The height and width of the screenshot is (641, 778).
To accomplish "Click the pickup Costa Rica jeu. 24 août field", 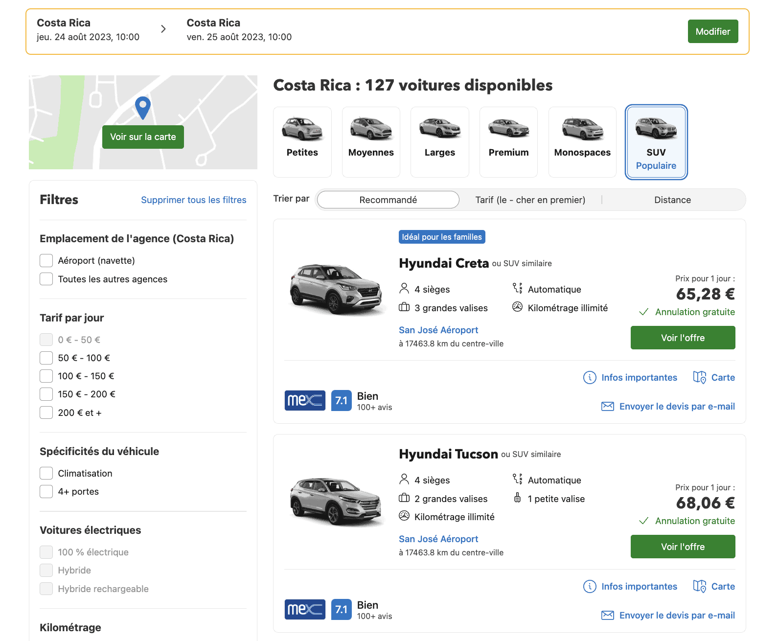I will point(88,30).
